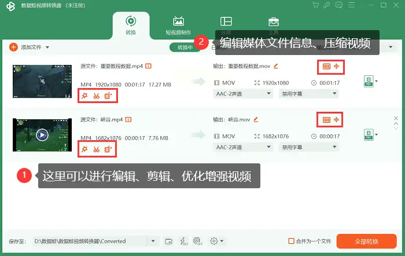Compress video icon for 重要教程数据.mov
405x256 pixels.
[336, 67]
